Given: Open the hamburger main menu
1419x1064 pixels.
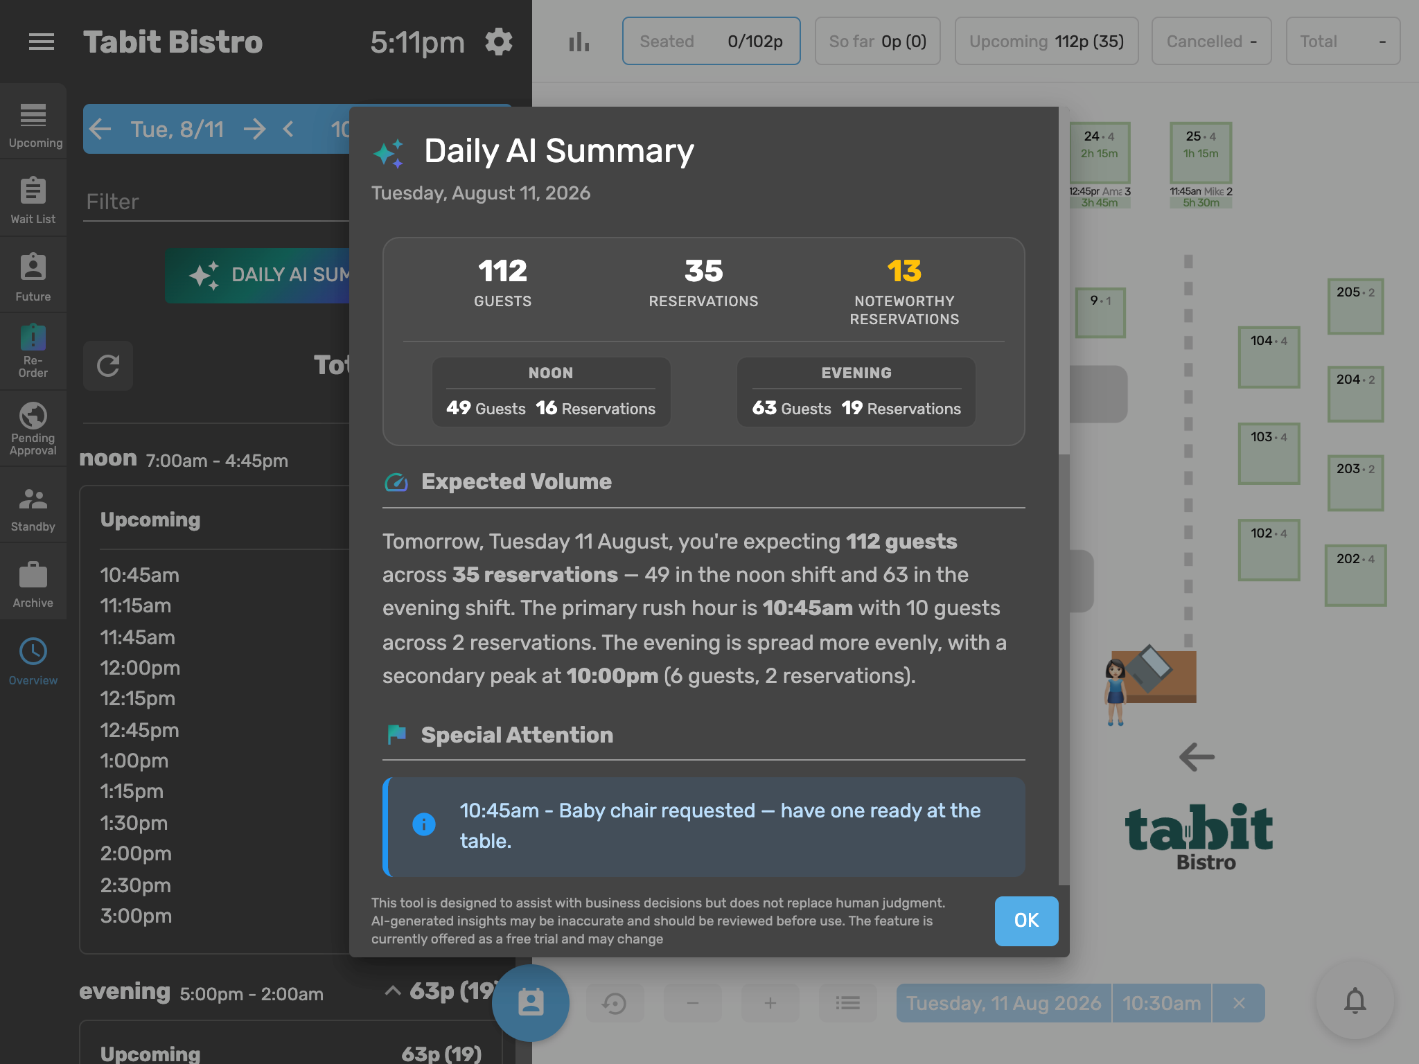Looking at the screenshot, I should pos(41,42).
